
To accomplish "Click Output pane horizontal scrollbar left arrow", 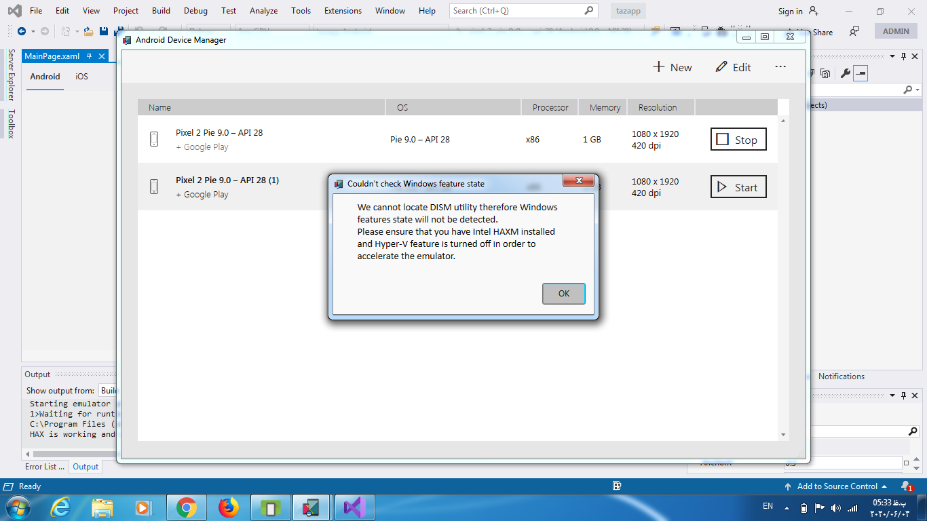I will point(26,454).
